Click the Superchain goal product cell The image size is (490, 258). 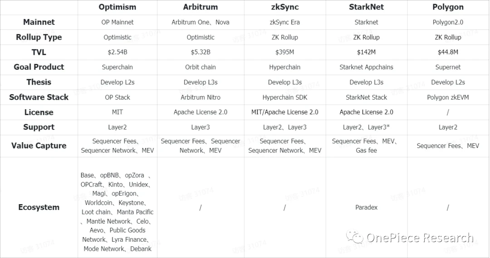coord(117,67)
